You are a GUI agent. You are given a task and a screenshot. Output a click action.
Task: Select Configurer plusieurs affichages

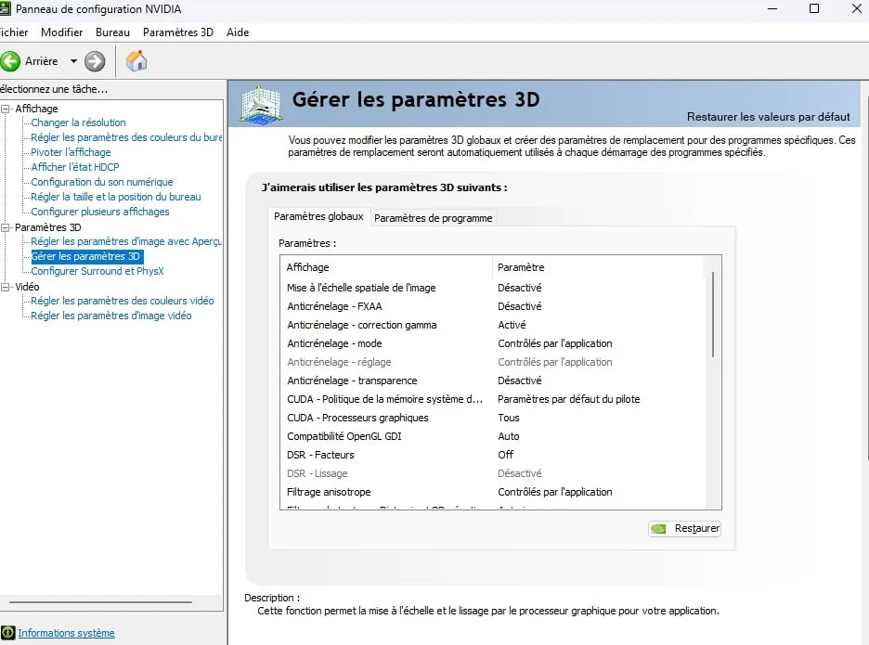100,212
